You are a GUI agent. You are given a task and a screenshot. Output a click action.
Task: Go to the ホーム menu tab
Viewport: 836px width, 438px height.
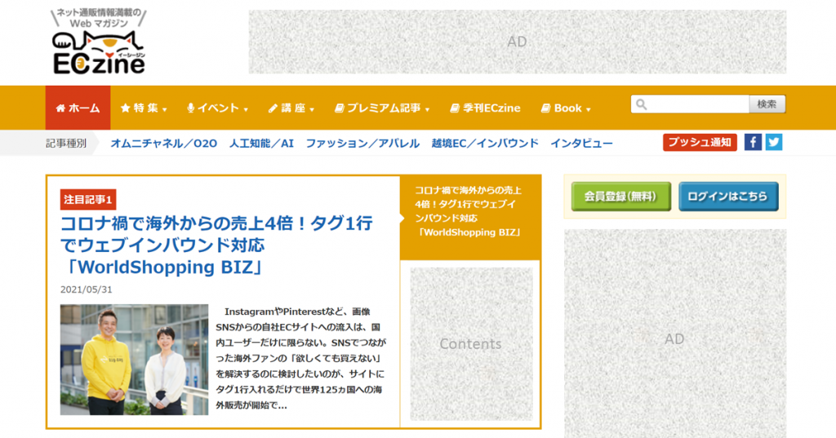click(x=78, y=108)
